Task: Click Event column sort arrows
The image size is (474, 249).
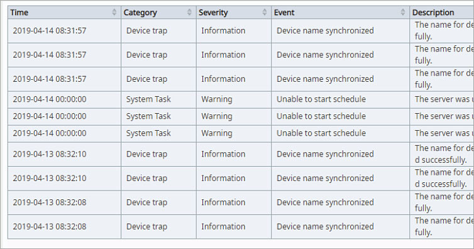Action: click(x=403, y=12)
